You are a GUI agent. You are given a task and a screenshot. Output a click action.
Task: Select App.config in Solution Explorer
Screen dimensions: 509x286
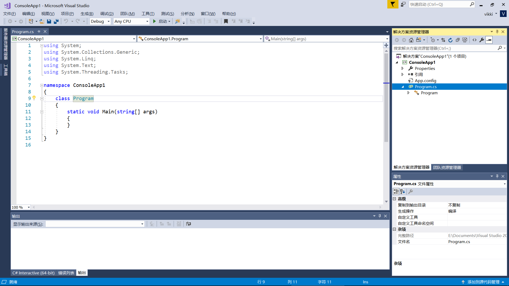425,81
